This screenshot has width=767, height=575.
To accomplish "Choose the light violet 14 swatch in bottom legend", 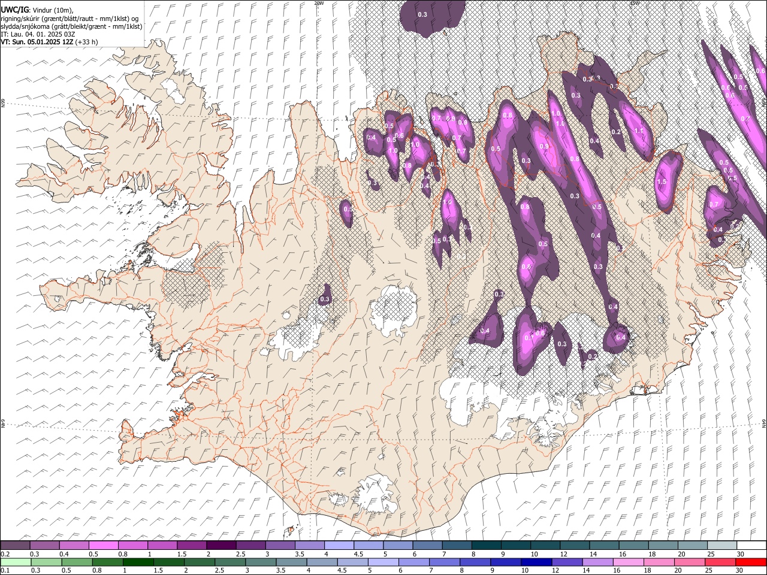I will (597, 562).
